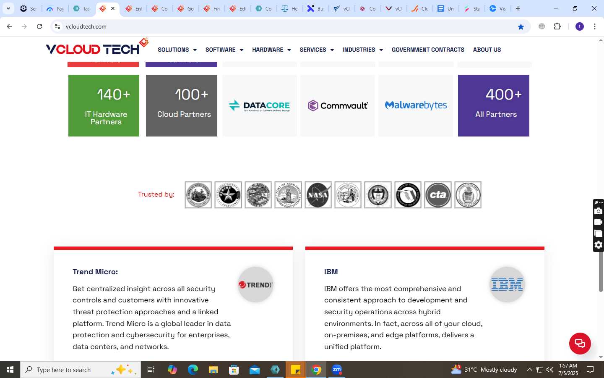The height and width of the screenshot is (378, 604).
Task: Click the Port of San Diego seal logo
Action: [288, 195]
